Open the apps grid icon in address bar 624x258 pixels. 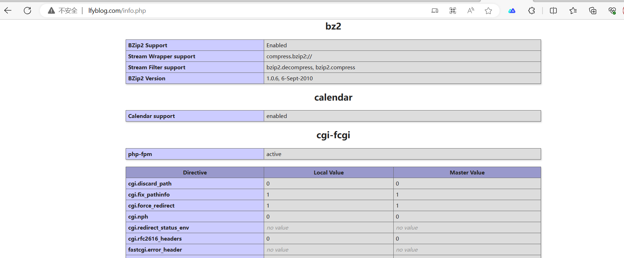click(x=453, y=11)
